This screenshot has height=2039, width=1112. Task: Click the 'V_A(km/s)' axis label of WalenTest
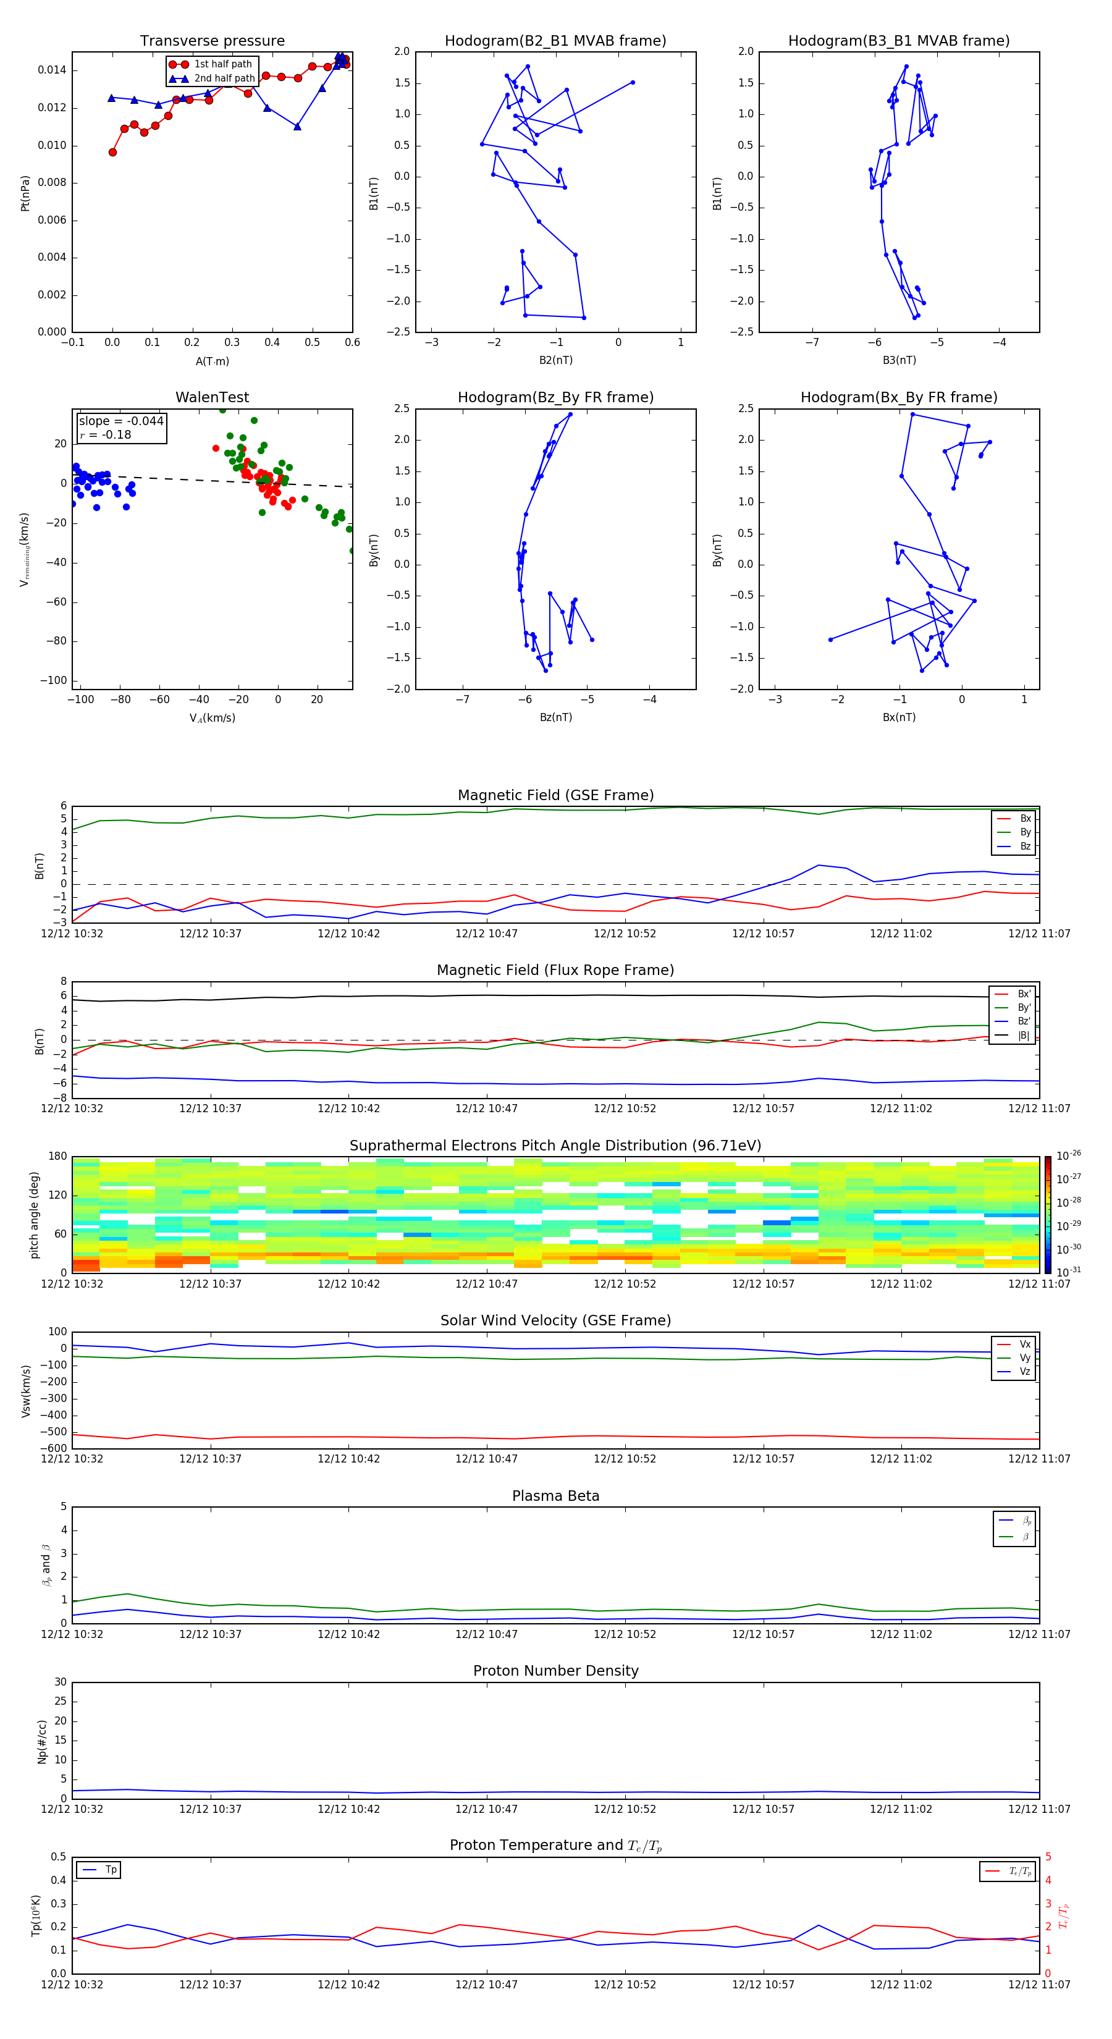tap(212, 718)
